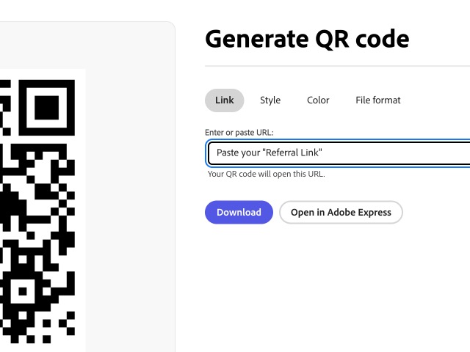
Task: Switch to the Link tab
Action: 224,100
